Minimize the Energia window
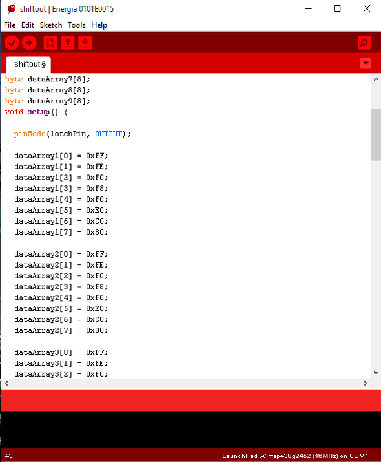Image resolution: width=381 pixels, height=462 pixels. 308,8
